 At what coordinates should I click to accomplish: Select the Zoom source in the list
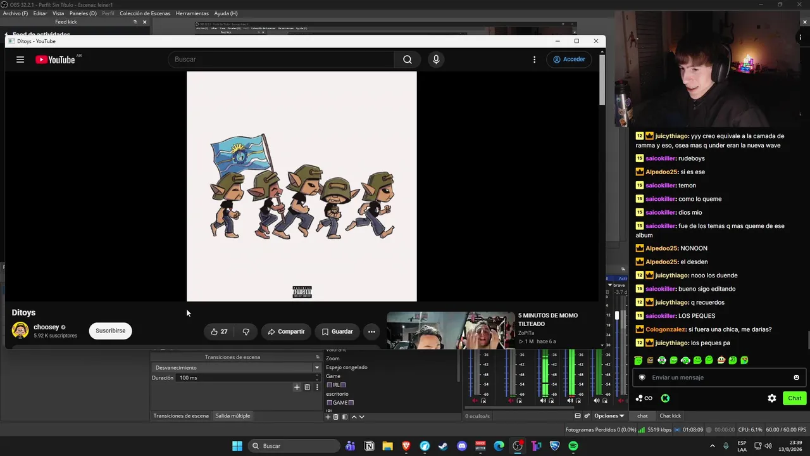click(x=333, y=358)
